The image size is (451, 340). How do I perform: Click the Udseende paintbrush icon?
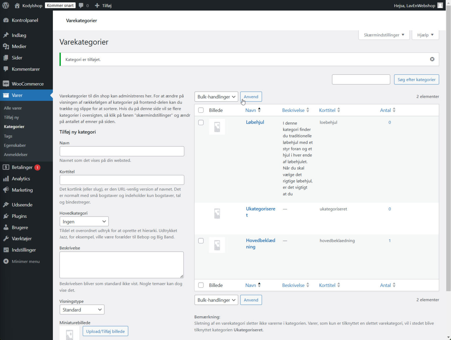point(6,205)
